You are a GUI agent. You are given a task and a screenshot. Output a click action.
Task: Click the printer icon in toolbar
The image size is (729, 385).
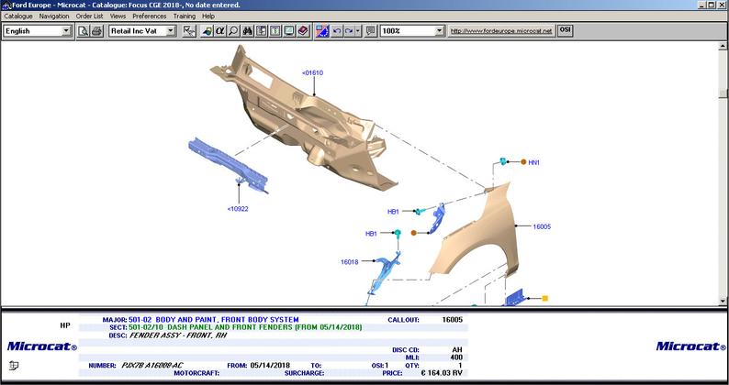click(x=96, y=31)
